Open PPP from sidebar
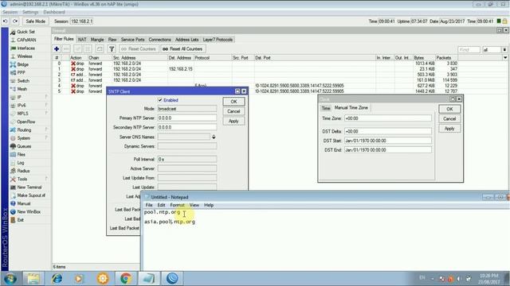The image size is (510, 286). click(x=22, y=72)
